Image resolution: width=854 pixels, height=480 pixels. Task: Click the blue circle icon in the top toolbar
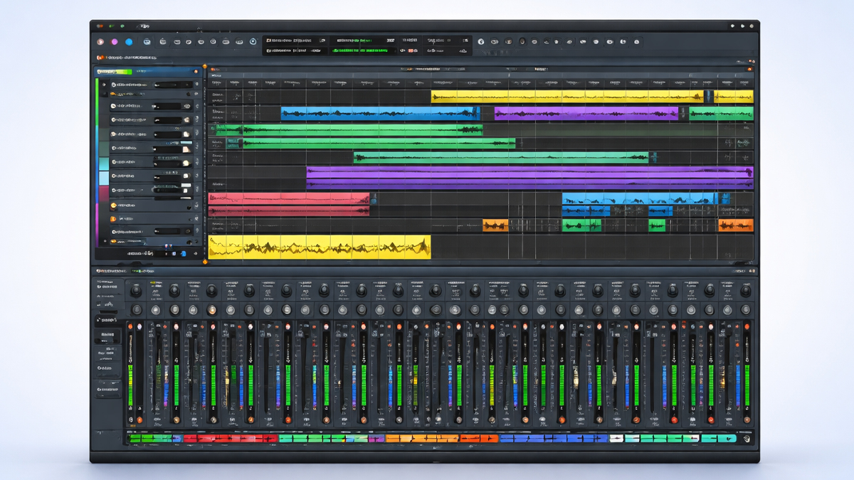129,42
